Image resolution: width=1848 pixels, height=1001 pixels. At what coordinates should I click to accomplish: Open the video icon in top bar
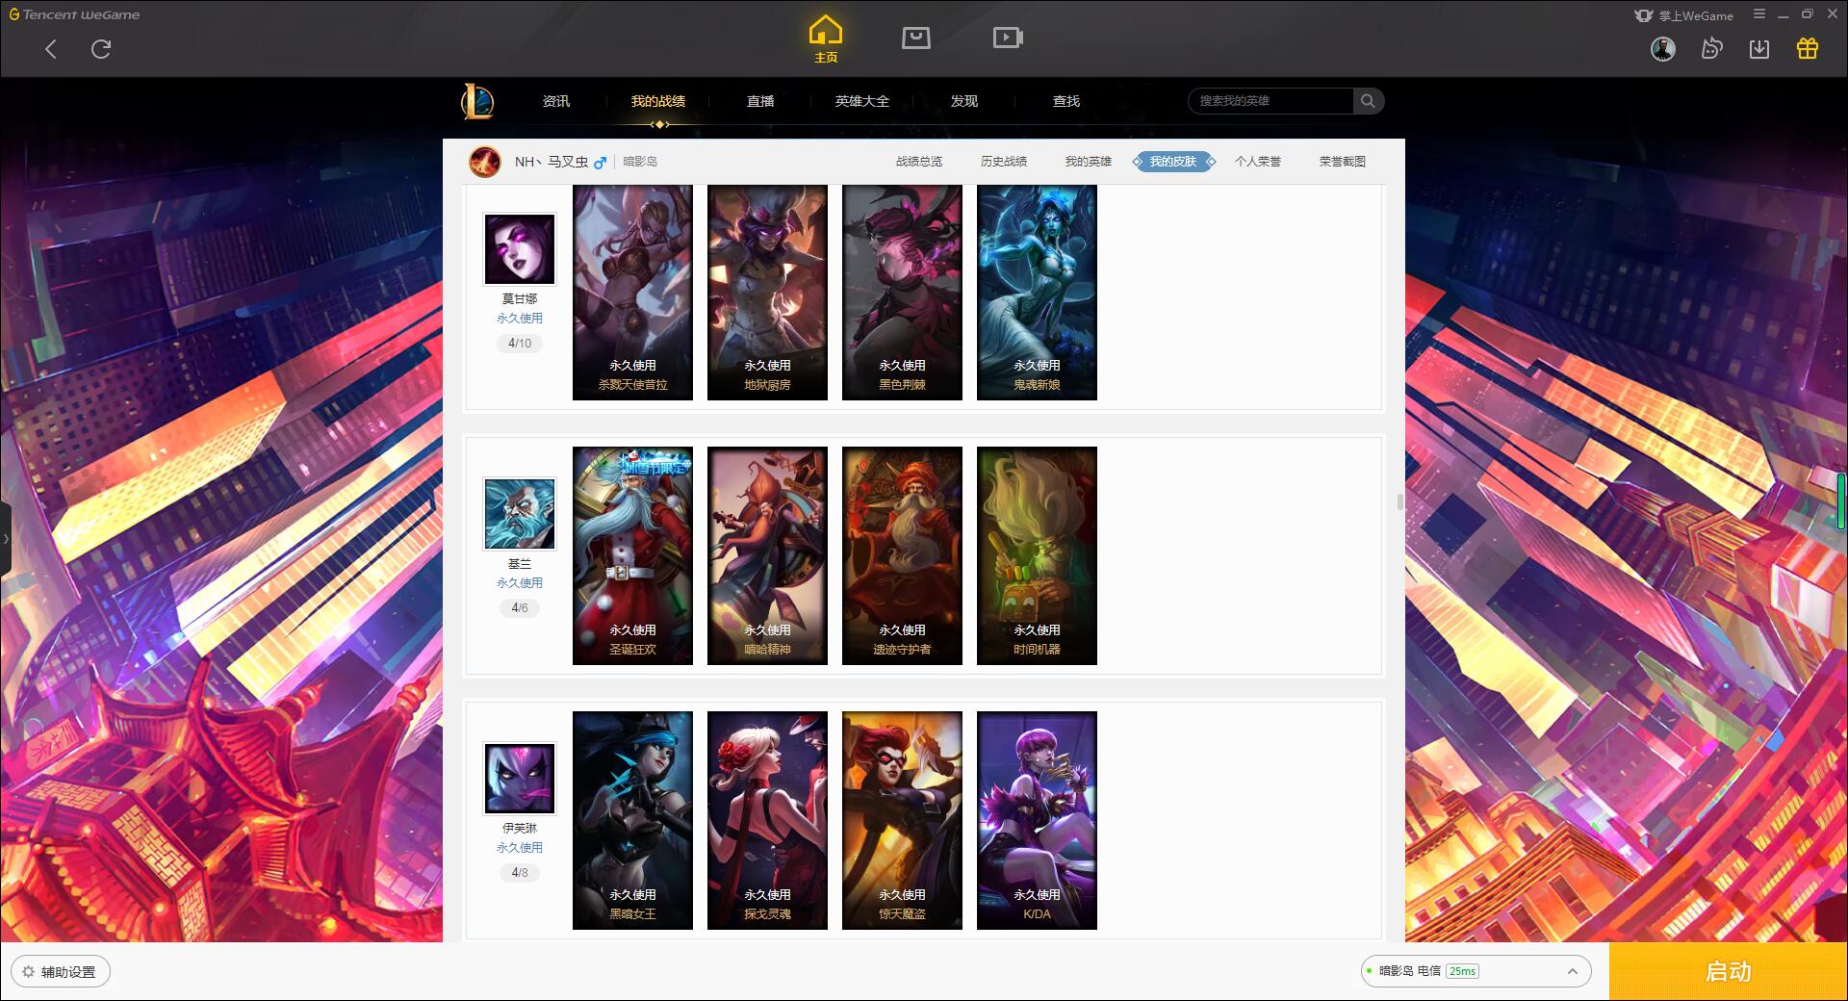[x=1008, y=38]
